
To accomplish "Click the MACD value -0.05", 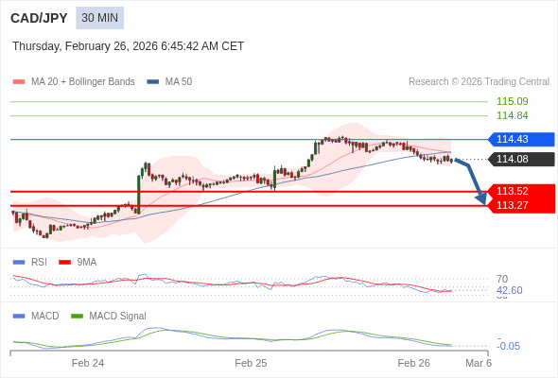I will pyautogui.click(x=509, y=346).
